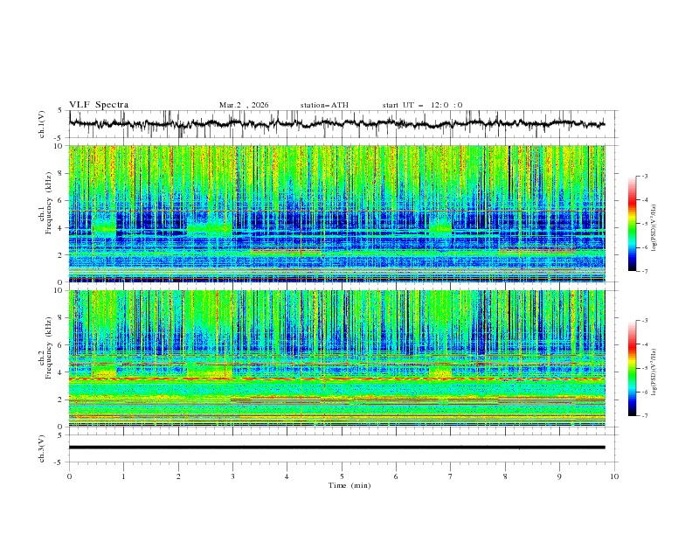Click the "-5" label on ch.2 color bar
Viewport: 692px width, 535px height.
point(644,368)
